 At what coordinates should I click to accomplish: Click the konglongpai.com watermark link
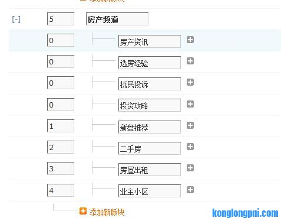tap(245, 213)
